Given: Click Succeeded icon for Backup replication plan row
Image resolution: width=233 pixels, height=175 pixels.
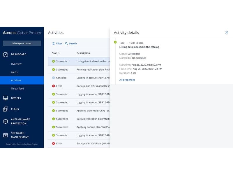Looking at the screenshot, I should (54, 119).
